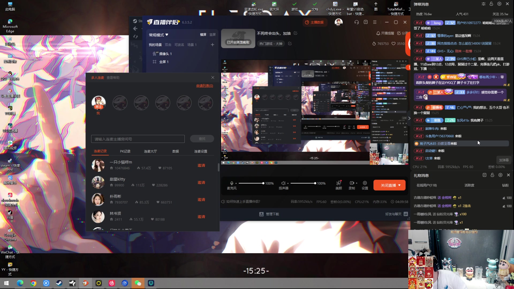Open the 礼物消息 panel list icon
Image resolution: width=514 pixels, height=289 pixels.
484,175
